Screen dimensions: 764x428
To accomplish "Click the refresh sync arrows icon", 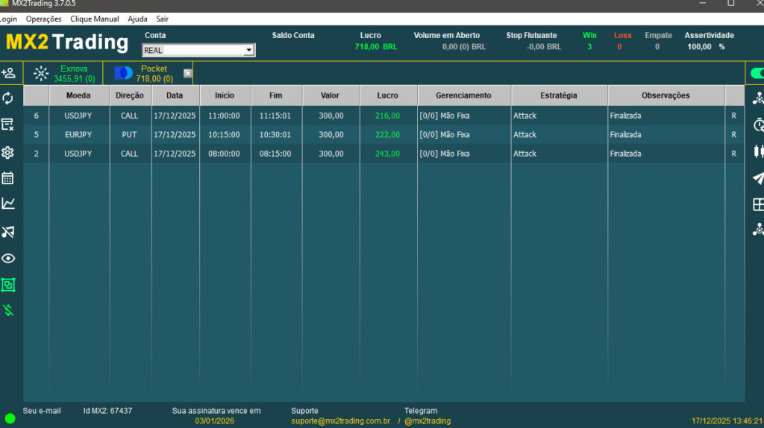I will [8, 98].
